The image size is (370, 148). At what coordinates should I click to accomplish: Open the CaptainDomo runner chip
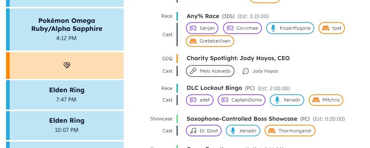[242, 100]
